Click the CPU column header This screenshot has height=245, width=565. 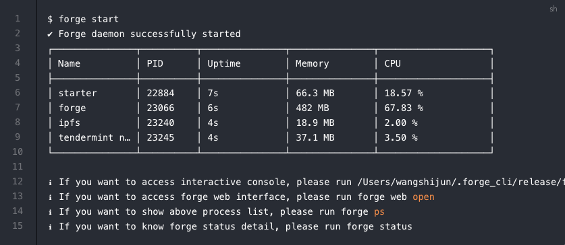tap(393, 63)
